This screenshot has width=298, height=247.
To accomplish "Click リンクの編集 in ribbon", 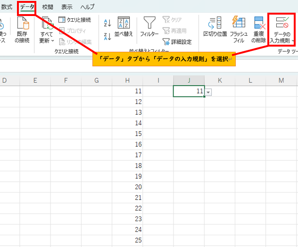I will tap(75, 42).
